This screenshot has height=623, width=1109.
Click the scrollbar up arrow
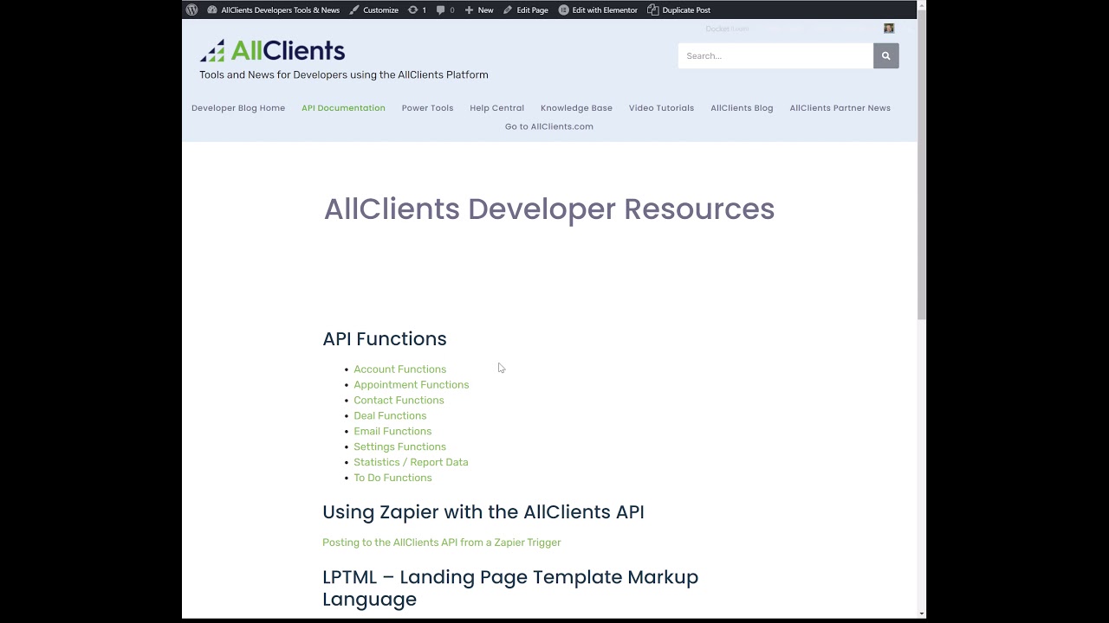(922, 5)
